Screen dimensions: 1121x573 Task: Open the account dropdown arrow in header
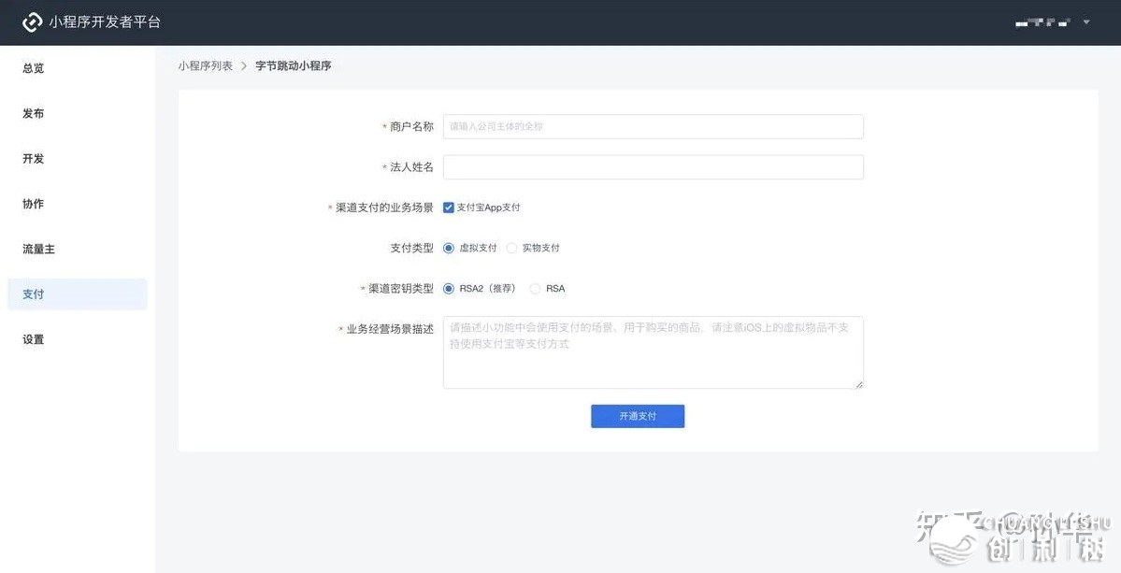point(1086,22)
